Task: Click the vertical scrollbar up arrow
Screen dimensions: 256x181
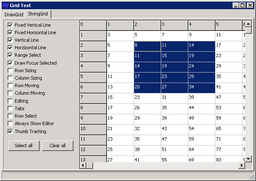Action: [x=248, y=24]
